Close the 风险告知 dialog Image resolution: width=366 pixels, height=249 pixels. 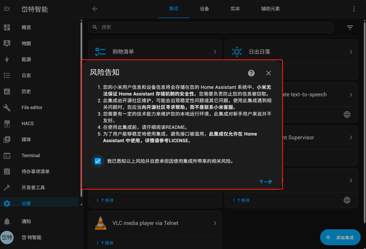coord(268,73)
